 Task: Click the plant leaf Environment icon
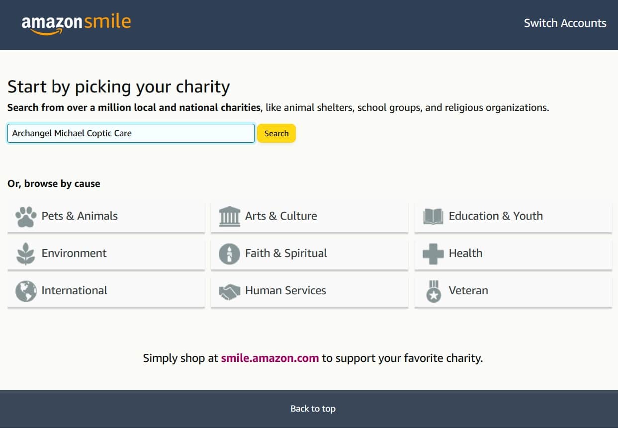(x=26, y=254)
